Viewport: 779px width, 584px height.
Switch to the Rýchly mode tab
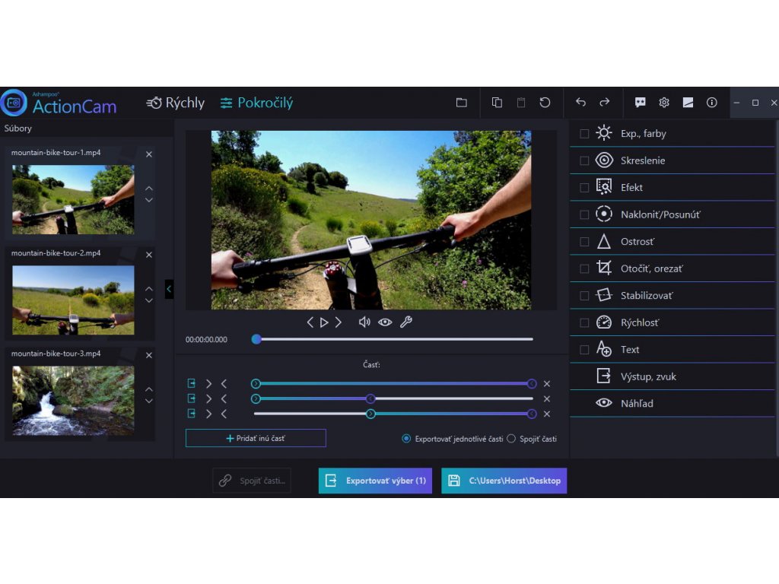click(176, 103)
